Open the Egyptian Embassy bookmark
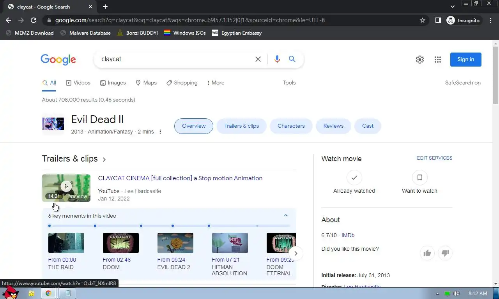This screenshot has width=499, height=299. click(x=237, y=33)
